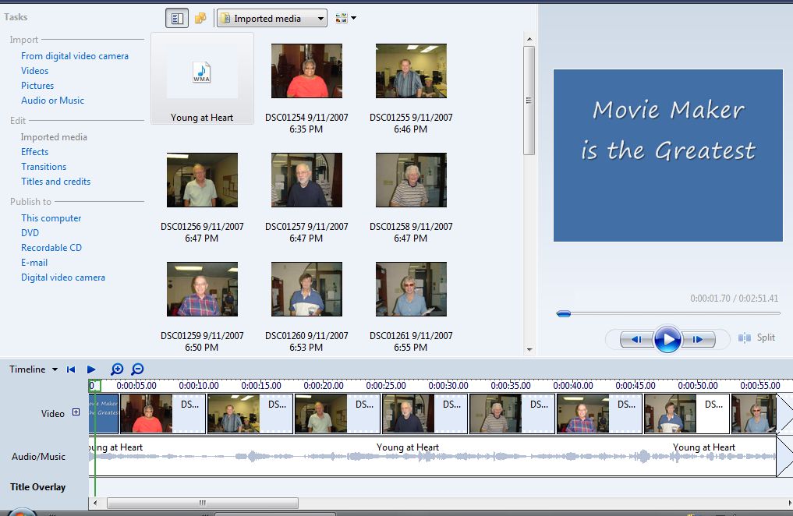This screenshot has height=516, width=793.
Task: Select thumbnail DSC01261 6:55 PM
Action: tap(411, 289)
